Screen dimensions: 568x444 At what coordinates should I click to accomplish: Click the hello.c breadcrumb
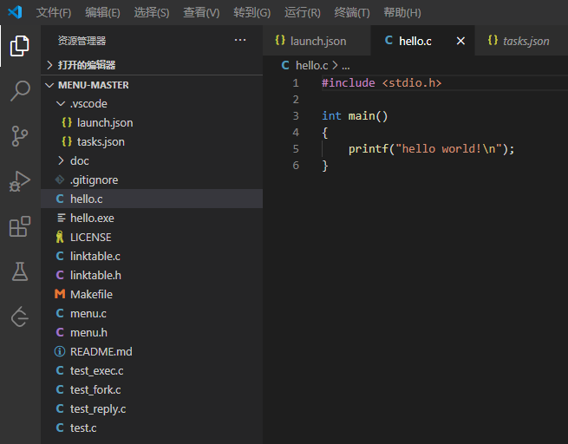coord(311,65)
